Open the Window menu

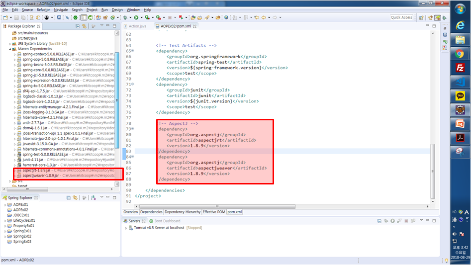click(x=133, y=10)
